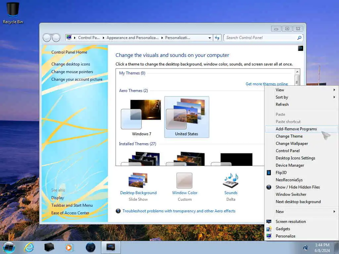339x254 pixels.
Task: Expand the arrow after Control Pa... breadcrumb
Action: pyautogui.click(x=104, y=38)
